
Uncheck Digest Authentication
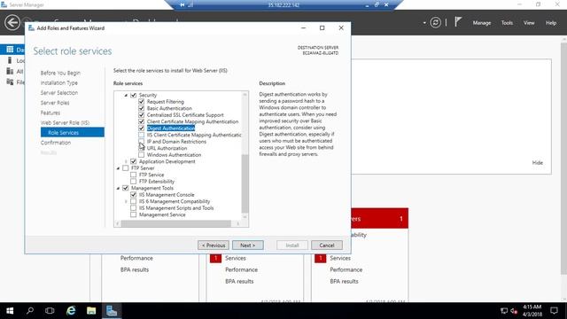pos(142,128)
